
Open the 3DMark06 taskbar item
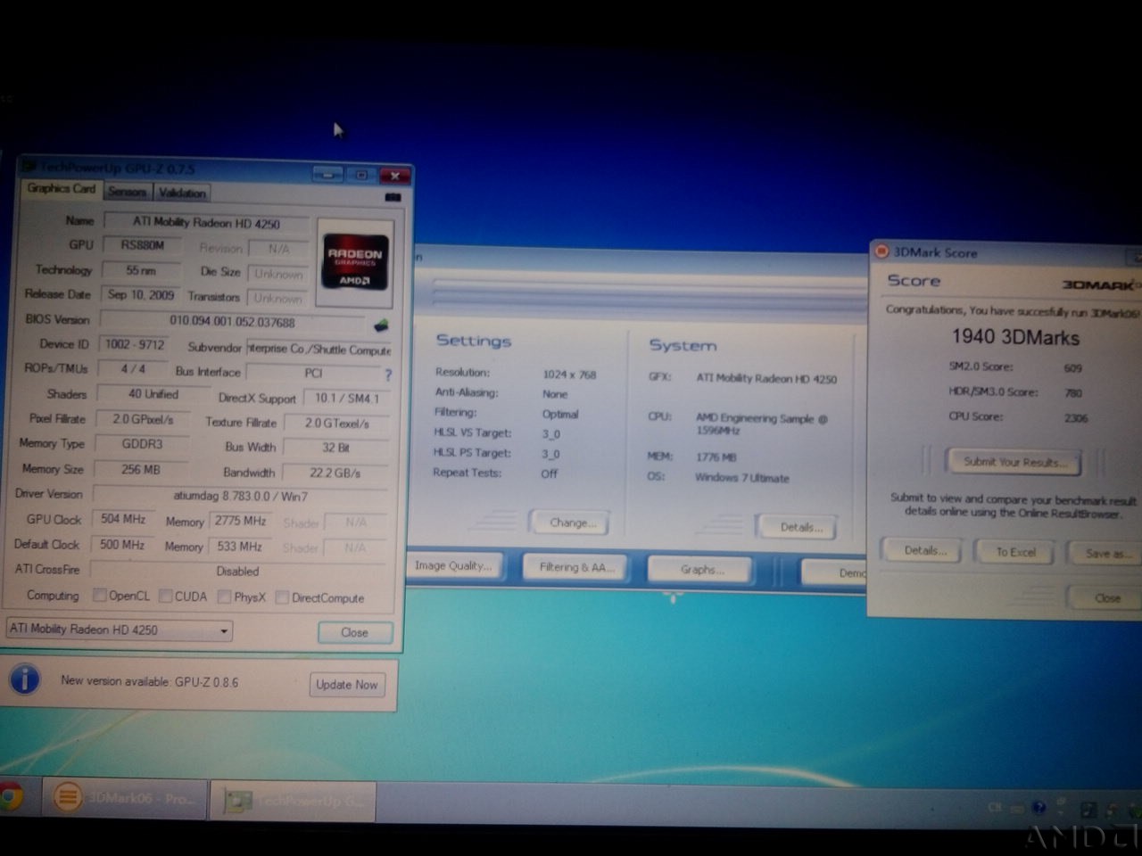point(126,798)
